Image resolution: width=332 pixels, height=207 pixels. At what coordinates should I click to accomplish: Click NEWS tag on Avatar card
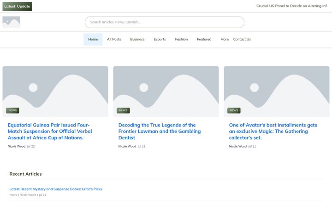tap(234, 110)
